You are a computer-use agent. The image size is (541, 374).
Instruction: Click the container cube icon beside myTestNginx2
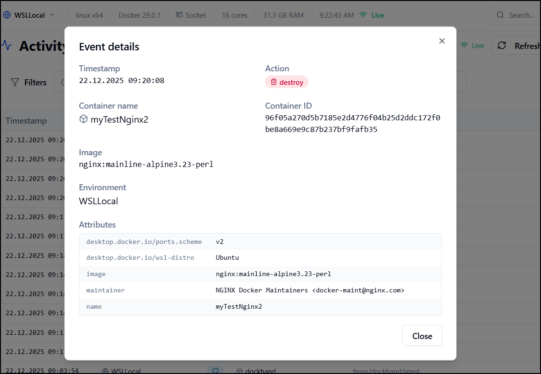pos(83,119)
